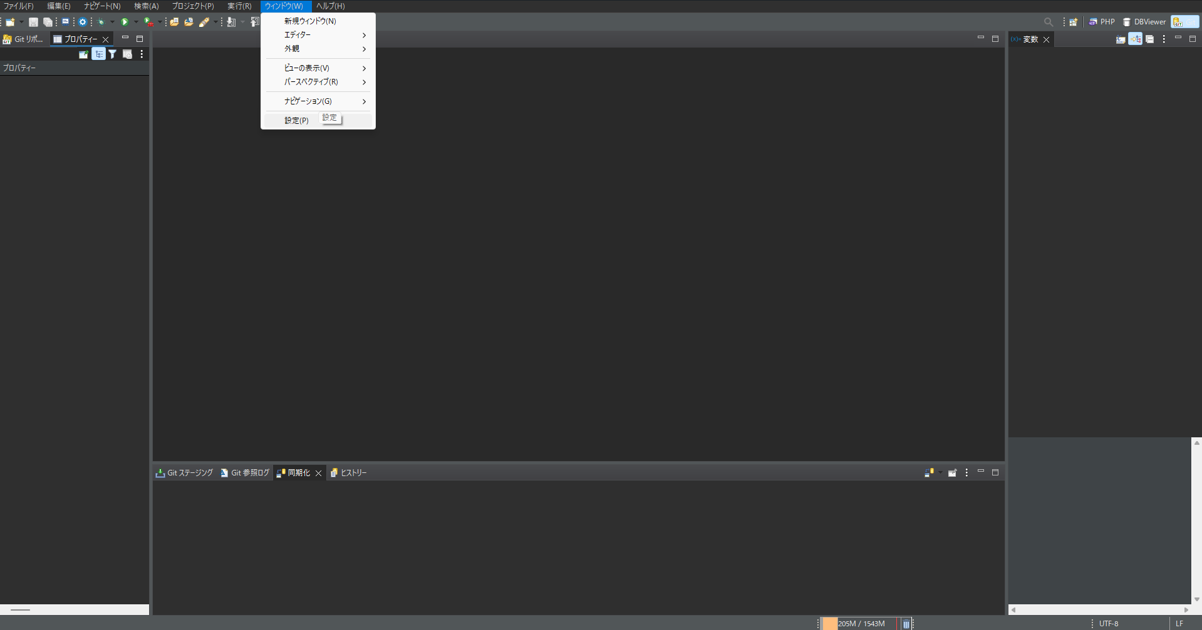Toggle Show Categories in Properties view

click(98, 54)
